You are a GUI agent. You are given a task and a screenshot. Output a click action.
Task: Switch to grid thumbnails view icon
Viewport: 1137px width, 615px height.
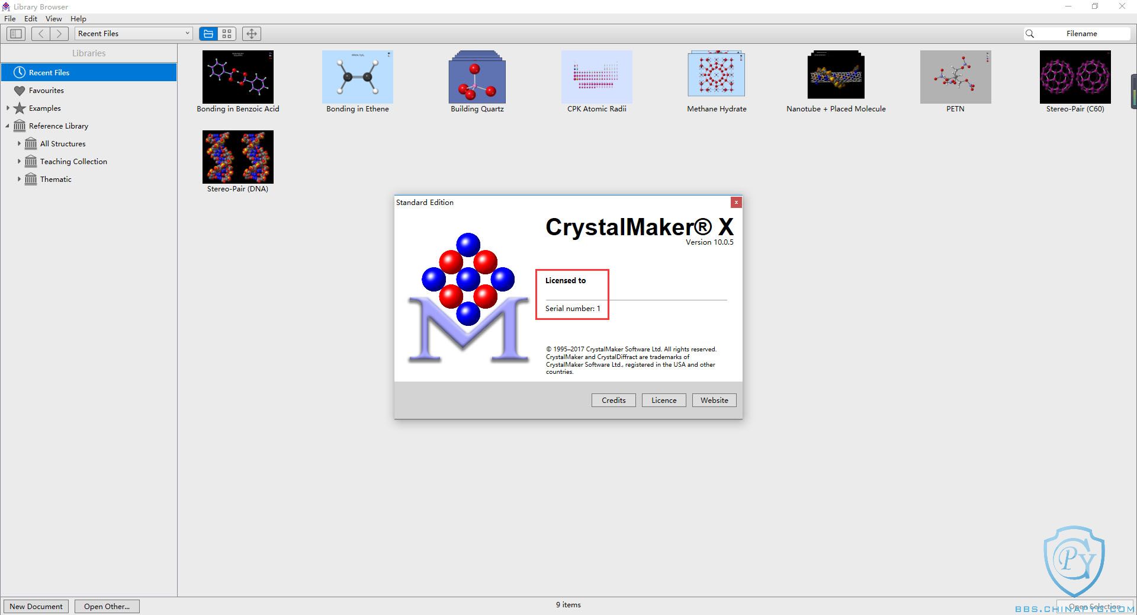tap(227, 34)
